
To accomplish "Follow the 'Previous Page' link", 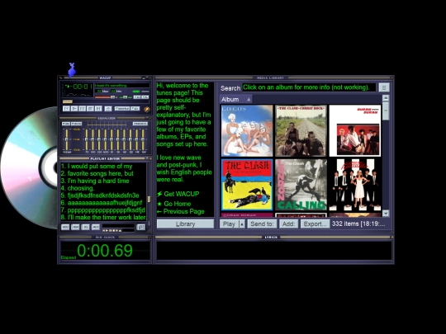I will [x=181, y=211].
